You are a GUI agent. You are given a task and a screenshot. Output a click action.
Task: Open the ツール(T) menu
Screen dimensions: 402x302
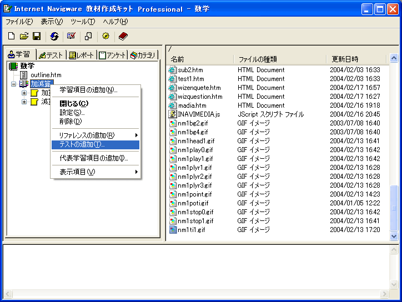(83, 22)
